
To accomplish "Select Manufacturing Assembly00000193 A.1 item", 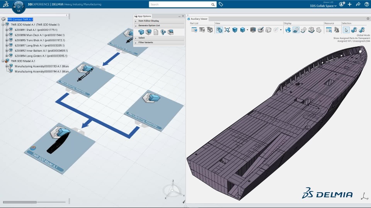I will click(x=42, y=66).
